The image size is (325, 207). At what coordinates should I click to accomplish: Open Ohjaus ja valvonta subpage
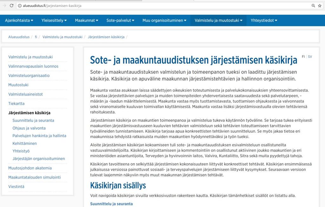tap(29, 128)
